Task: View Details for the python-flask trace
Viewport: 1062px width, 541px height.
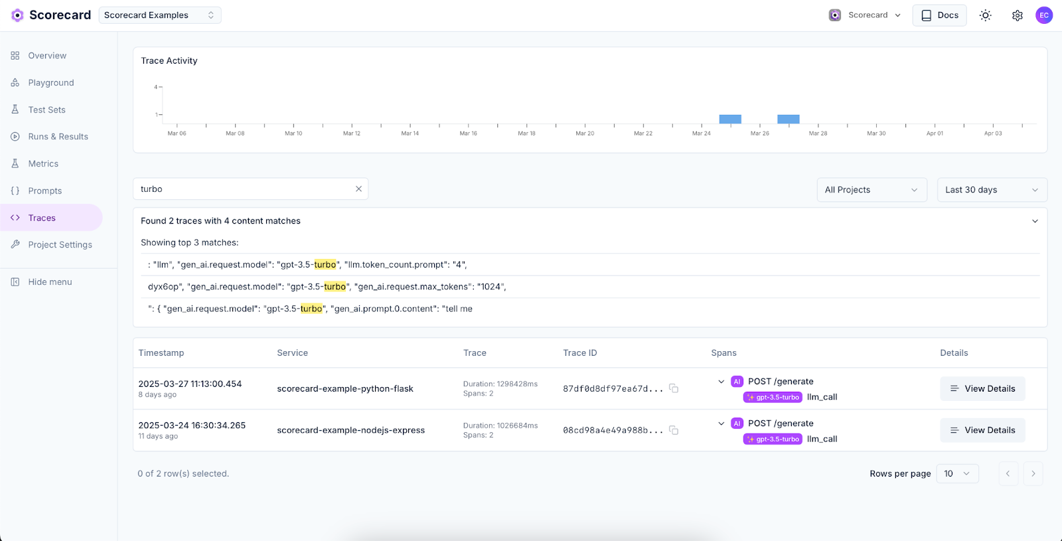Action: click(x=982, y=388)
